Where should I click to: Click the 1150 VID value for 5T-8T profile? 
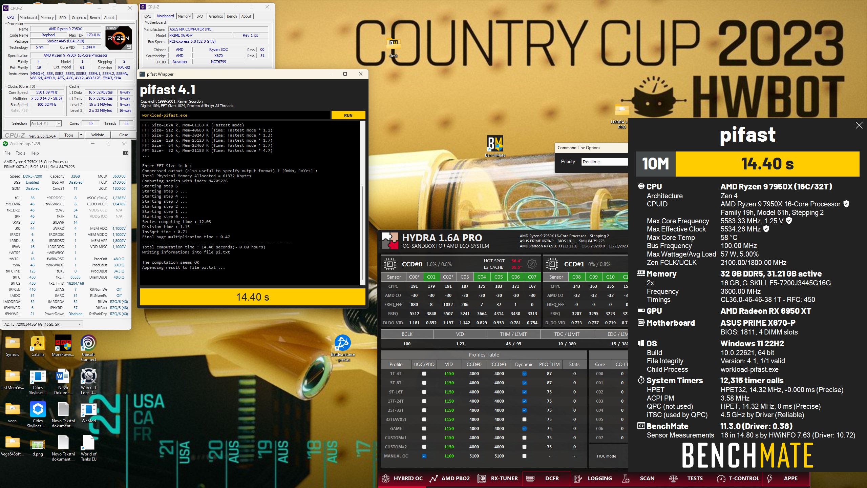[449, 383]
